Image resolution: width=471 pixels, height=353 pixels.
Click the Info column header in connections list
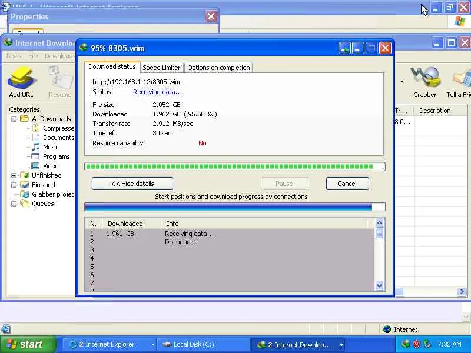click(264, 224)
